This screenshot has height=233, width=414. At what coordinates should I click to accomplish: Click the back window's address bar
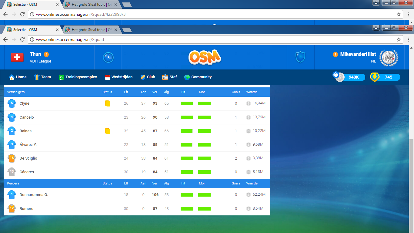215,14
